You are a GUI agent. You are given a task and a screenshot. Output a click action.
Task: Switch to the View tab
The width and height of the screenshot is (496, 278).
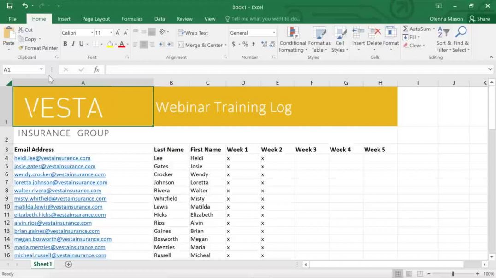[210, 19]
